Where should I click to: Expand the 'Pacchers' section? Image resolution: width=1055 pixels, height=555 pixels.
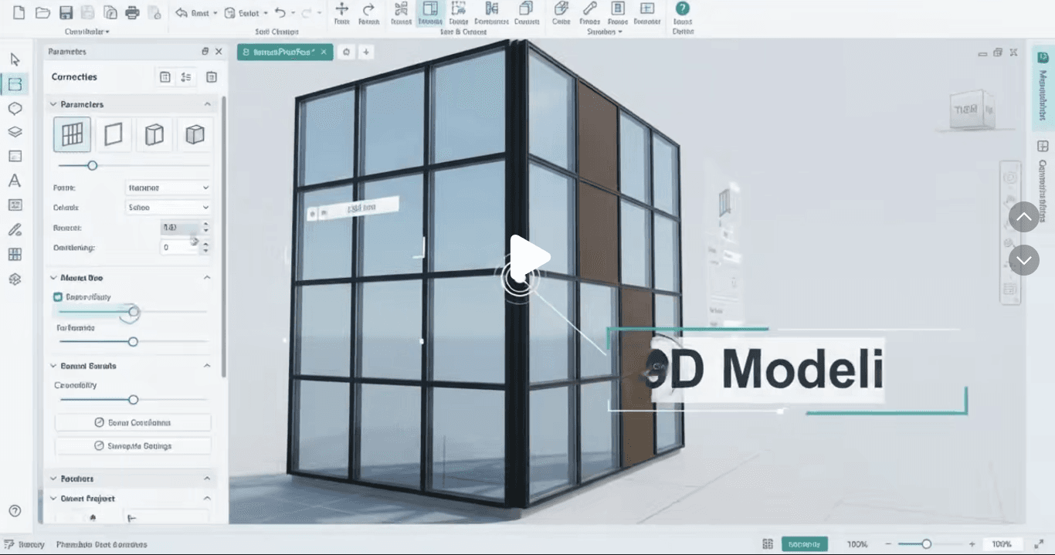tap(207, 479)
